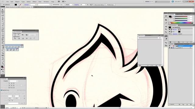Screen dimensions: 195x109
Task: Click the target circle of Layer 2
Action: 190,46
